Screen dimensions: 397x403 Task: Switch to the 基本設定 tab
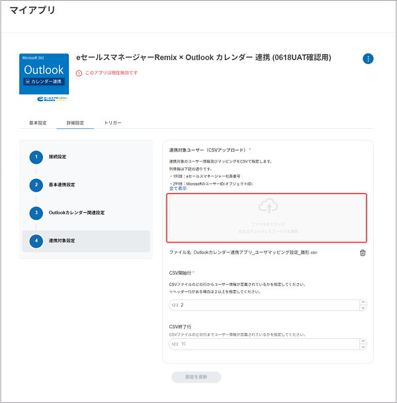(38, 123)
